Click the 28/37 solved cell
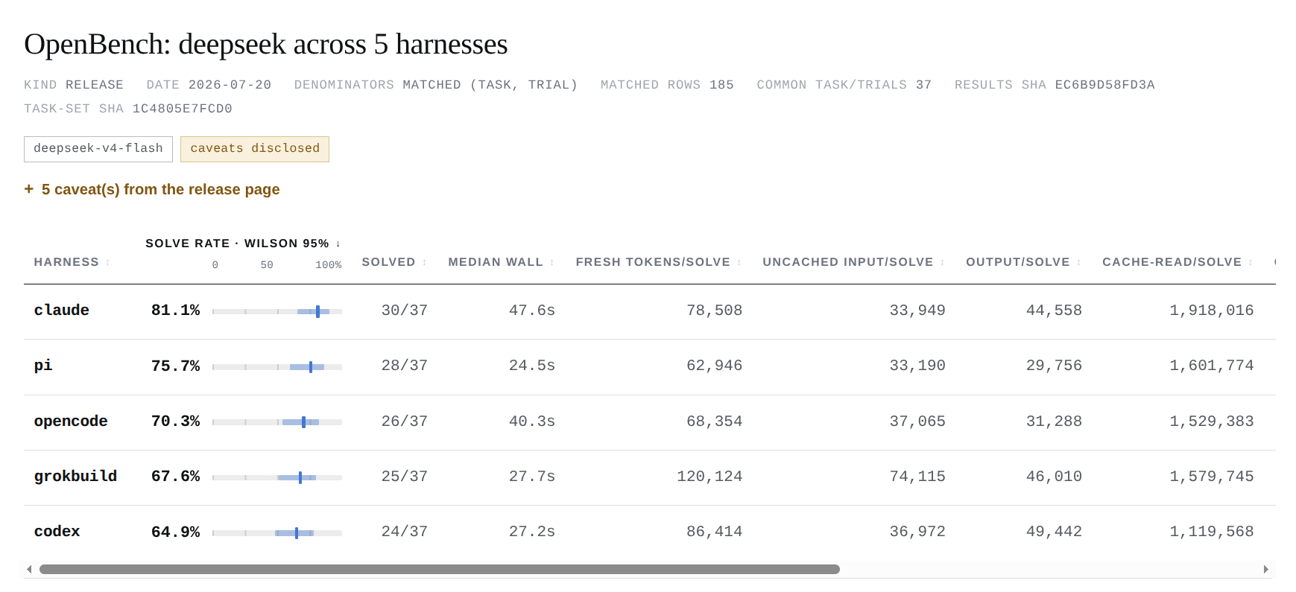The image size is (1296, 592). 405,366
